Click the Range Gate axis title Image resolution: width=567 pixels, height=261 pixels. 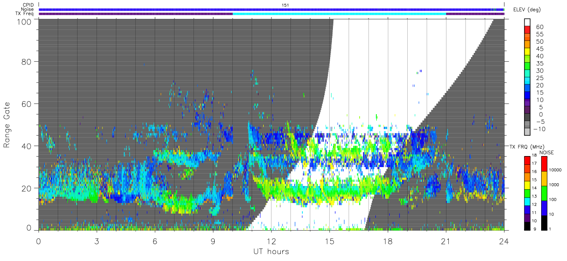click(7, 125)
